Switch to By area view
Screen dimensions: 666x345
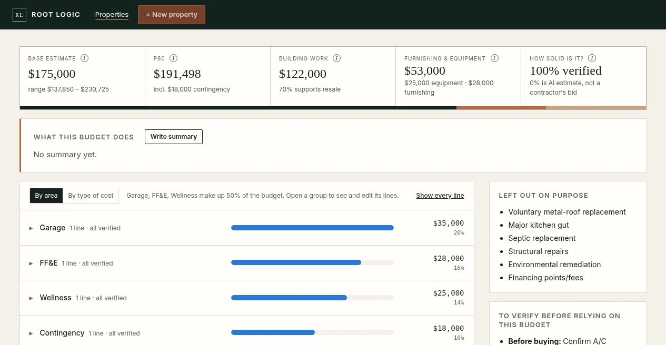(x=46, y=196)
